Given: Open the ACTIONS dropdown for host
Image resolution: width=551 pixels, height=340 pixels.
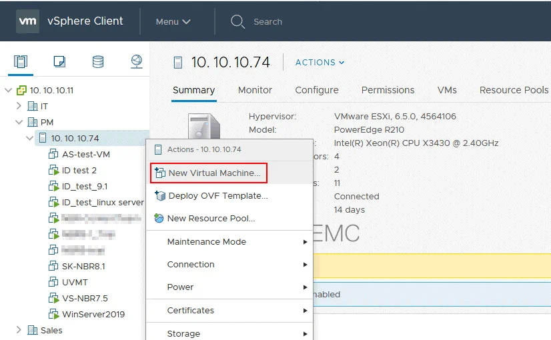Looking at the screenshot, I should point(320,63).
